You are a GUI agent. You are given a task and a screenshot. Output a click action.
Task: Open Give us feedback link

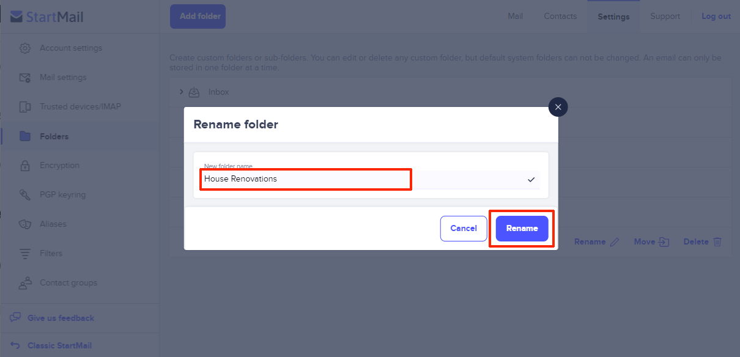click(x=61, y=318)
